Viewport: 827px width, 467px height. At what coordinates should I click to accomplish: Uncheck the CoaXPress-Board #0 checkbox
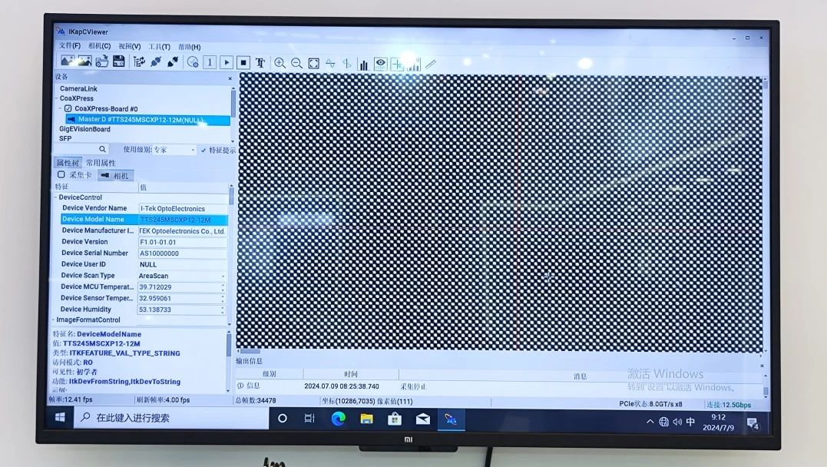coord(68,109)
